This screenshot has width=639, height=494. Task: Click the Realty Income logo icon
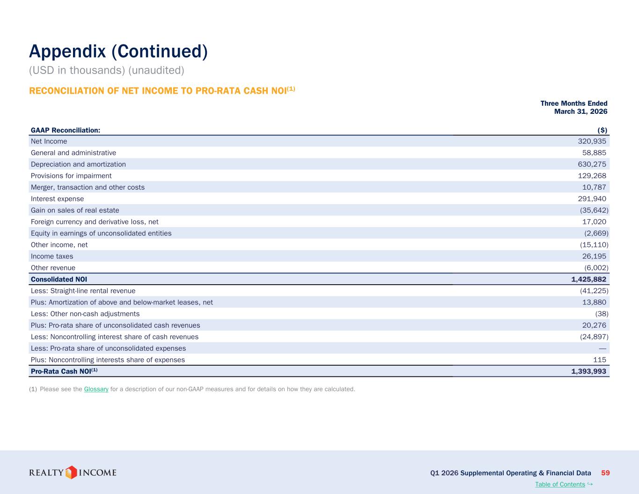71,472
